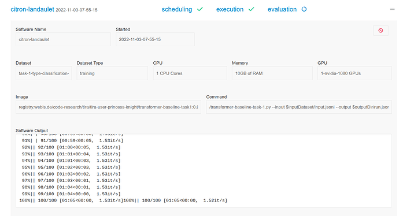Click the Image registry path field
Screen dimensions: 399x216
pyautogui.click(x=108, y=107)
